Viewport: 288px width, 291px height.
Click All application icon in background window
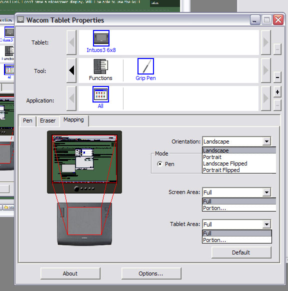pyautogui.click(x=9, y=69)
